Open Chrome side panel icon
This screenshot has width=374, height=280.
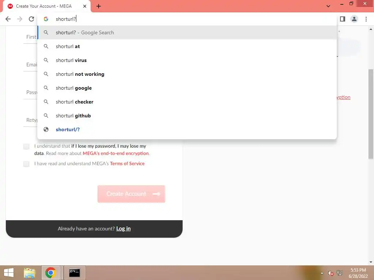343,19
